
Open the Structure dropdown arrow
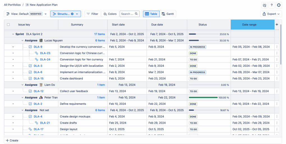tap(77, 14)
